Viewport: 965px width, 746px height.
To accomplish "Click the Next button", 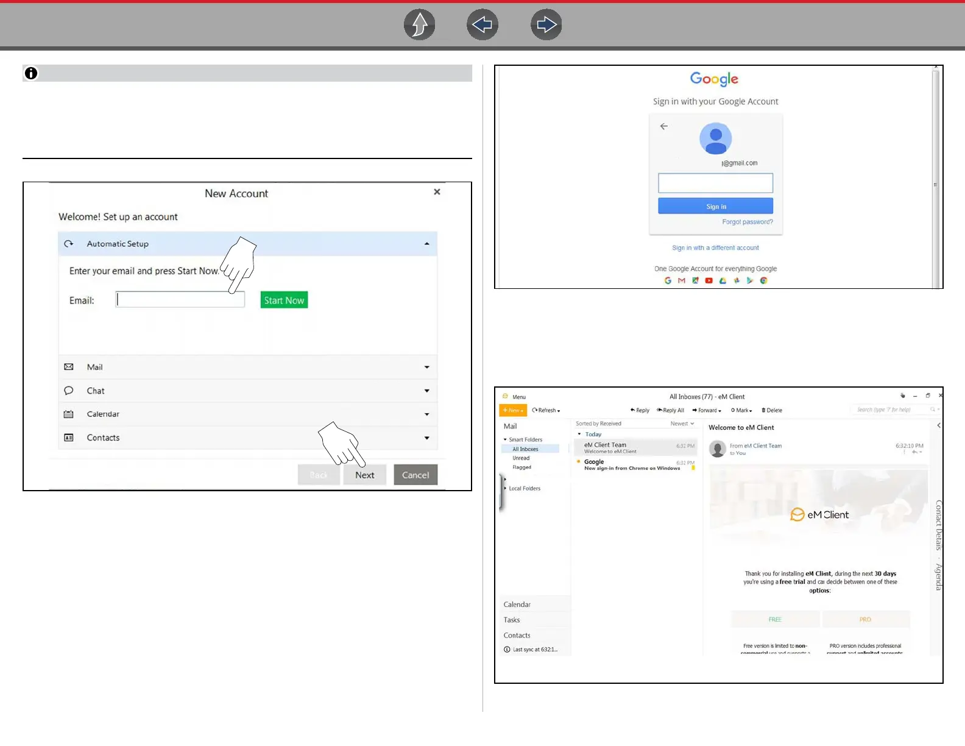I will point(364,475).
